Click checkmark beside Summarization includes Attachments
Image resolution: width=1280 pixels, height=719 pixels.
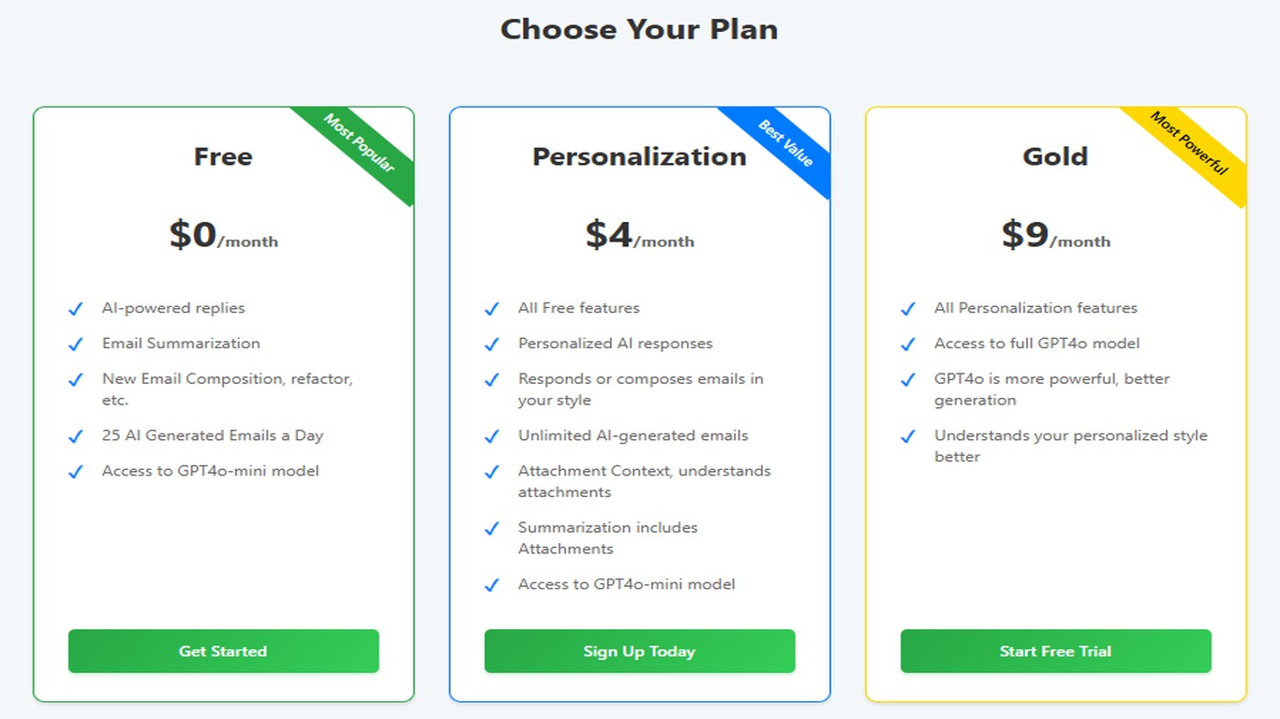[x=492, y=529]
